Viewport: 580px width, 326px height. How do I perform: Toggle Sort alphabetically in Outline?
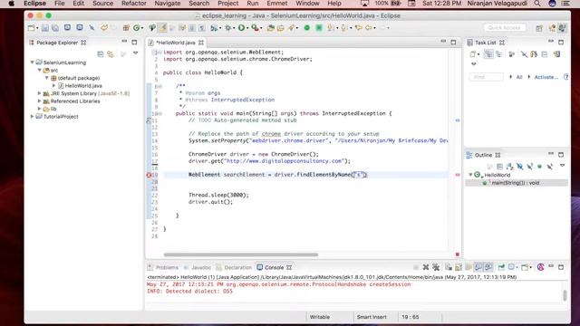point(509,167)
